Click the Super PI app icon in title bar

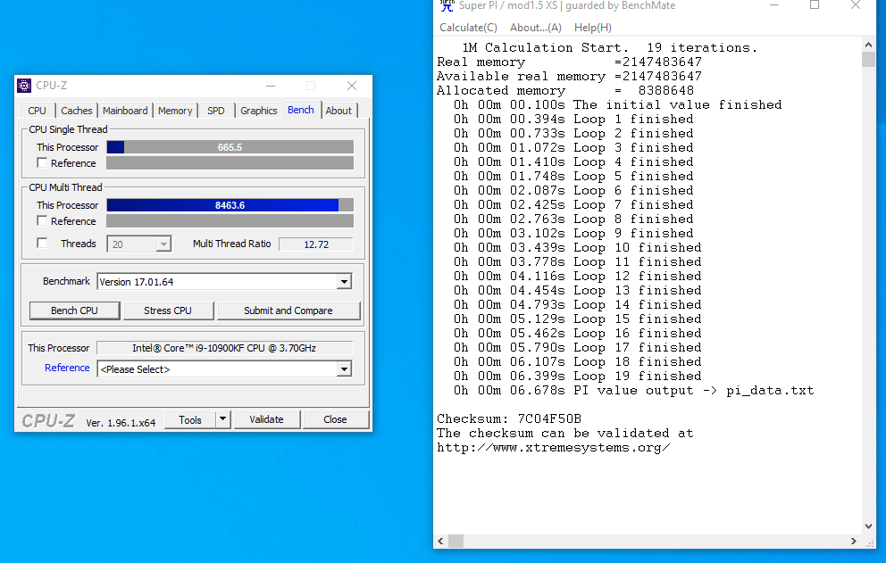pyautogui.click(x=447, y=5)
